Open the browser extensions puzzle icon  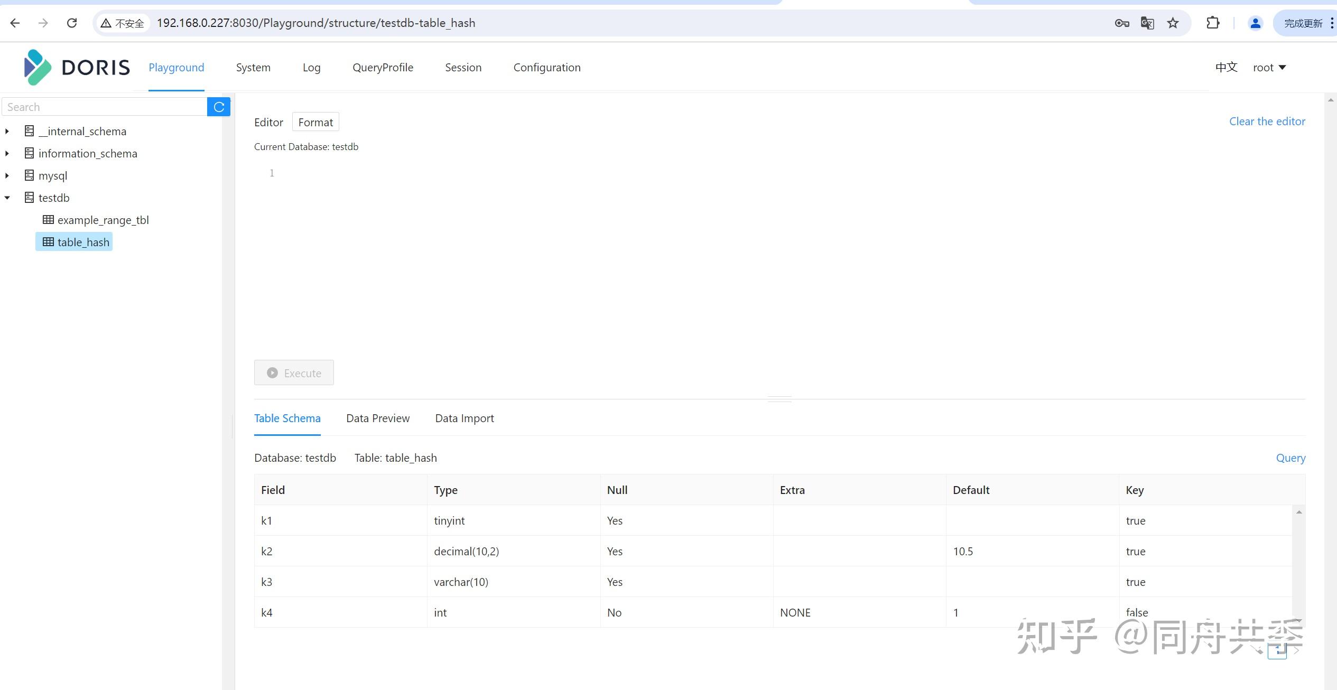[x=1213, y=23]
